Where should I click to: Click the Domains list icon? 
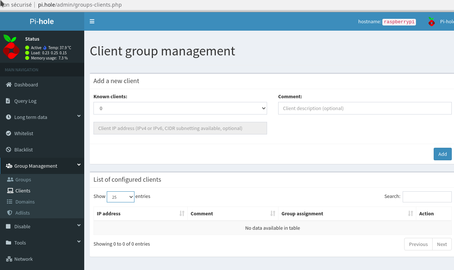[10, 202]
